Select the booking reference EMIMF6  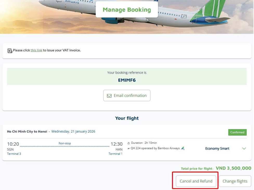127,80
